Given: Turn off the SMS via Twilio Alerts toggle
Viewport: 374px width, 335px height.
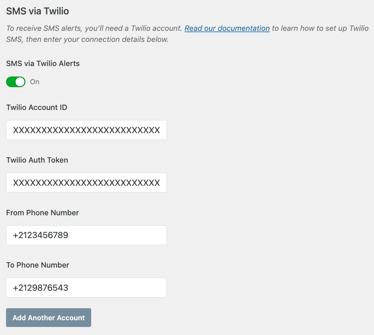Looking at the screenshot, I should click(x=16, y=82).
